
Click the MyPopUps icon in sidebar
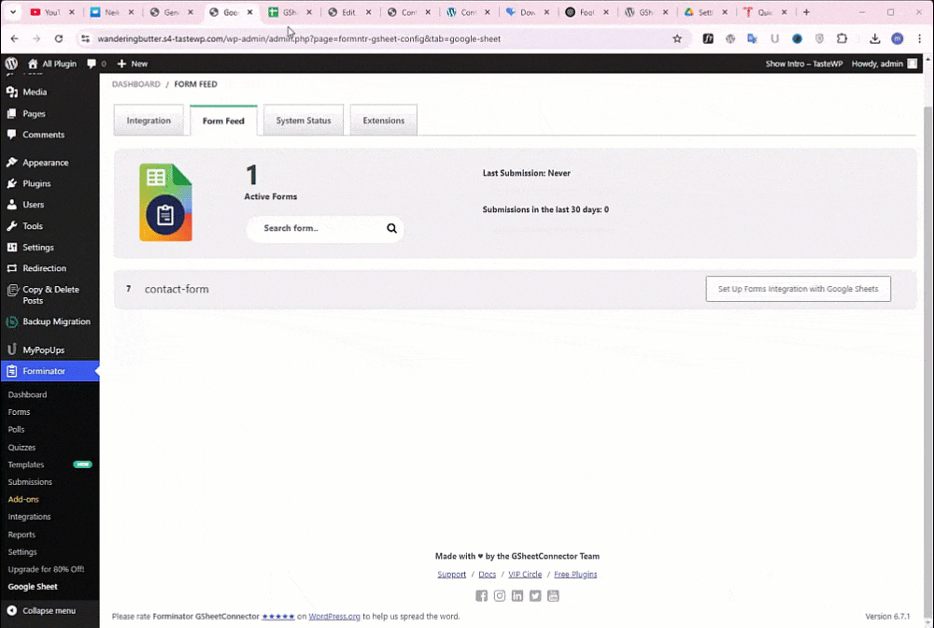tap(12, 350)
